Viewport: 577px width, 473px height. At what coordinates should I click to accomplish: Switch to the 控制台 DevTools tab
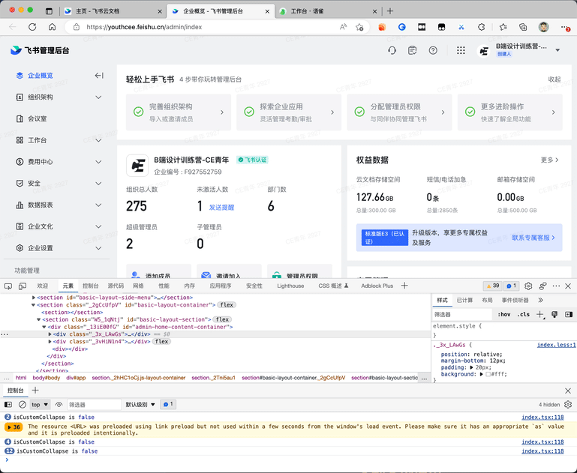pyautogui.click(x=91, y=286)
